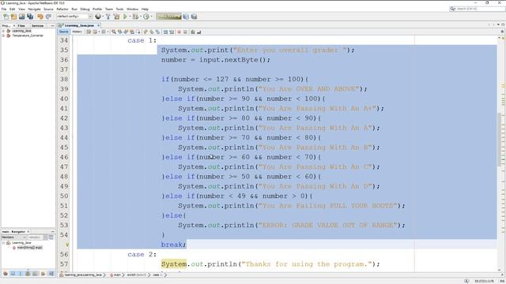Image resolution: width=506 pixels, height=284 pixels.
Task: Click the Uncomment lines editor icon
Action: coord(198,32)
